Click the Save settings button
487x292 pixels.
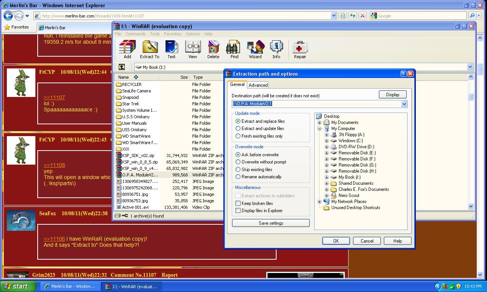pos(271,223)
